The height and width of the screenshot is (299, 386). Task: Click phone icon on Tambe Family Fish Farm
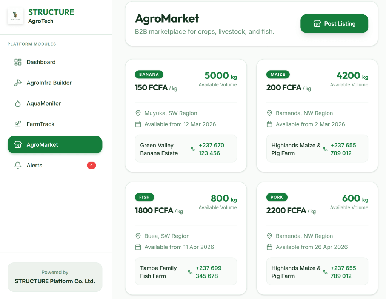[x=190, y=272]
